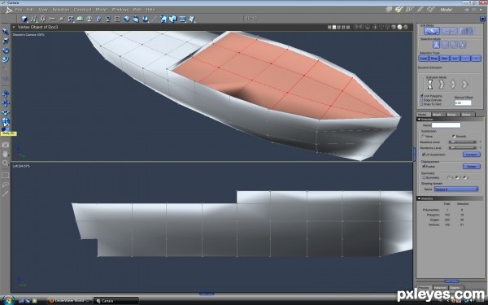The height and width of the screenshot is (305, 488).
Task: Toggle the Link Polygons checkbox
Action: click(421, 96)
